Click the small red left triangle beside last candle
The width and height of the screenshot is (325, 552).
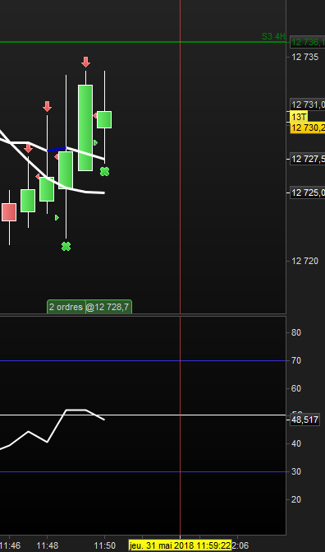(95, 115)
